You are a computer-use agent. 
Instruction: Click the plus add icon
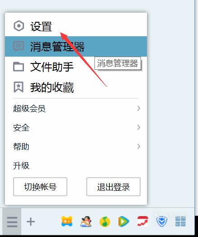(x=31, y=222)
